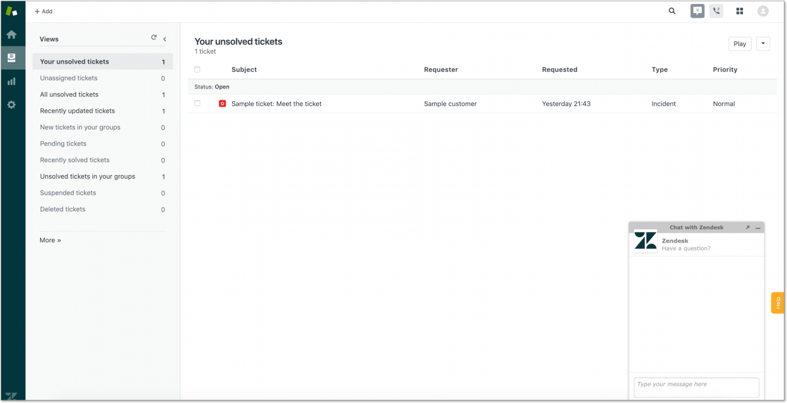This screenshot has width=787, height=403.
Task: Open the Talk phone icon in the toolbar
Action: coord(716,10)
